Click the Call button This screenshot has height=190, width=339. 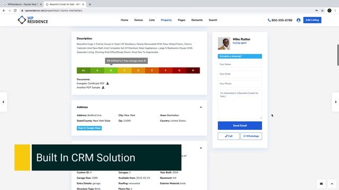click(x=228, y=136)
